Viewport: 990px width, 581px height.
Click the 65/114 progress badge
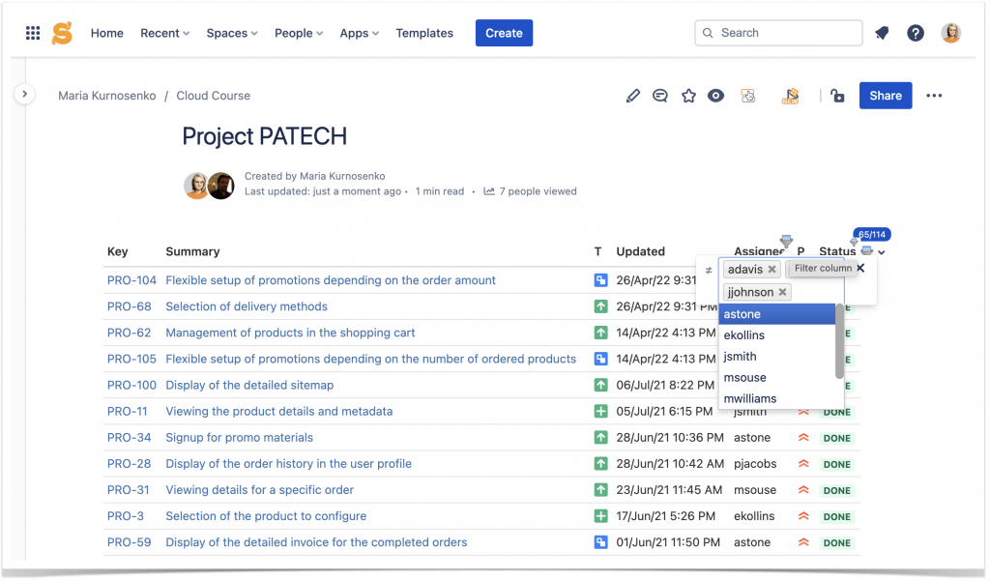[871, 234]
